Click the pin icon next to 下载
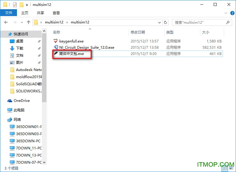This screenshot has width=236, height=172. 39,48
